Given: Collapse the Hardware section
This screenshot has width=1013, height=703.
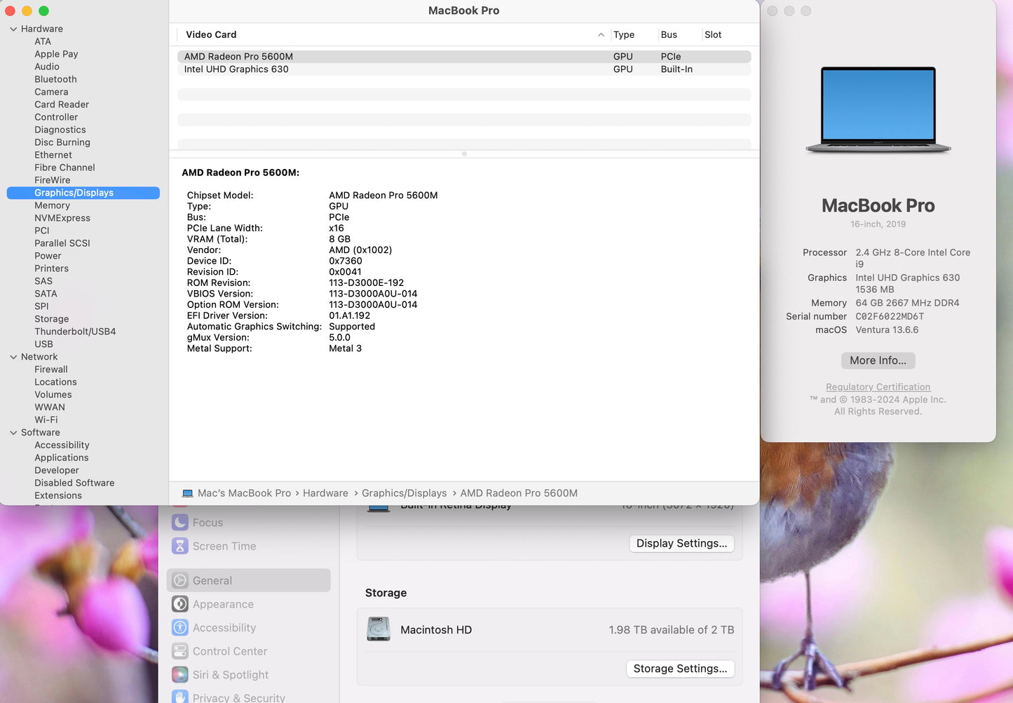Looking at the screenshot, I should point(13,29).
